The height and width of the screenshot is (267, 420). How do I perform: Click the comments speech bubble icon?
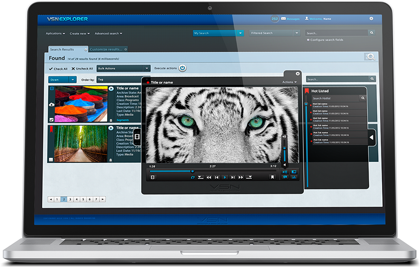[x=285, y=178]
